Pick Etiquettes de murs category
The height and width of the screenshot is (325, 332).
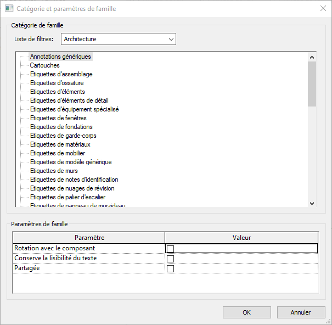pyautogui.click(x=54, y=171)
